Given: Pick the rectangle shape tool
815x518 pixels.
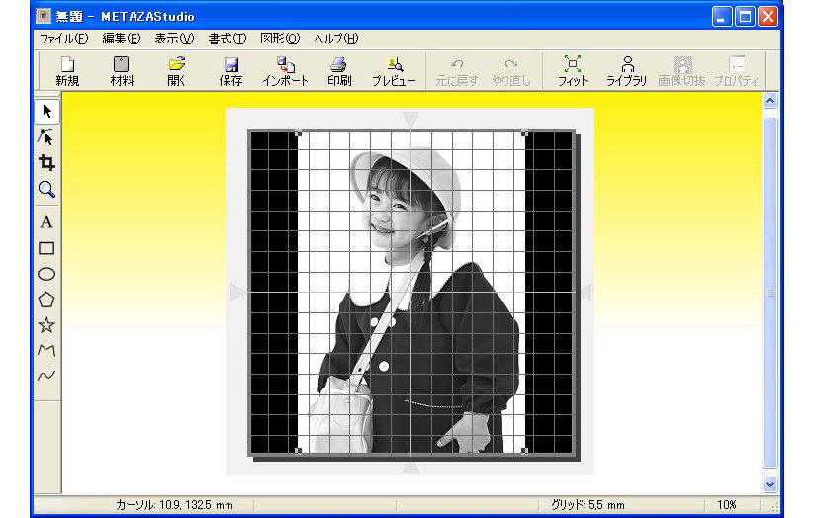Looking at the screenshot, I should point(46,248).
